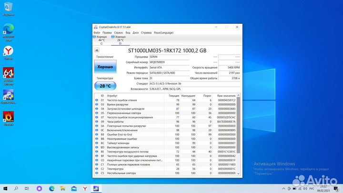
Task: Click the taskbar search magnifier icon
Action: coord(17,188)
